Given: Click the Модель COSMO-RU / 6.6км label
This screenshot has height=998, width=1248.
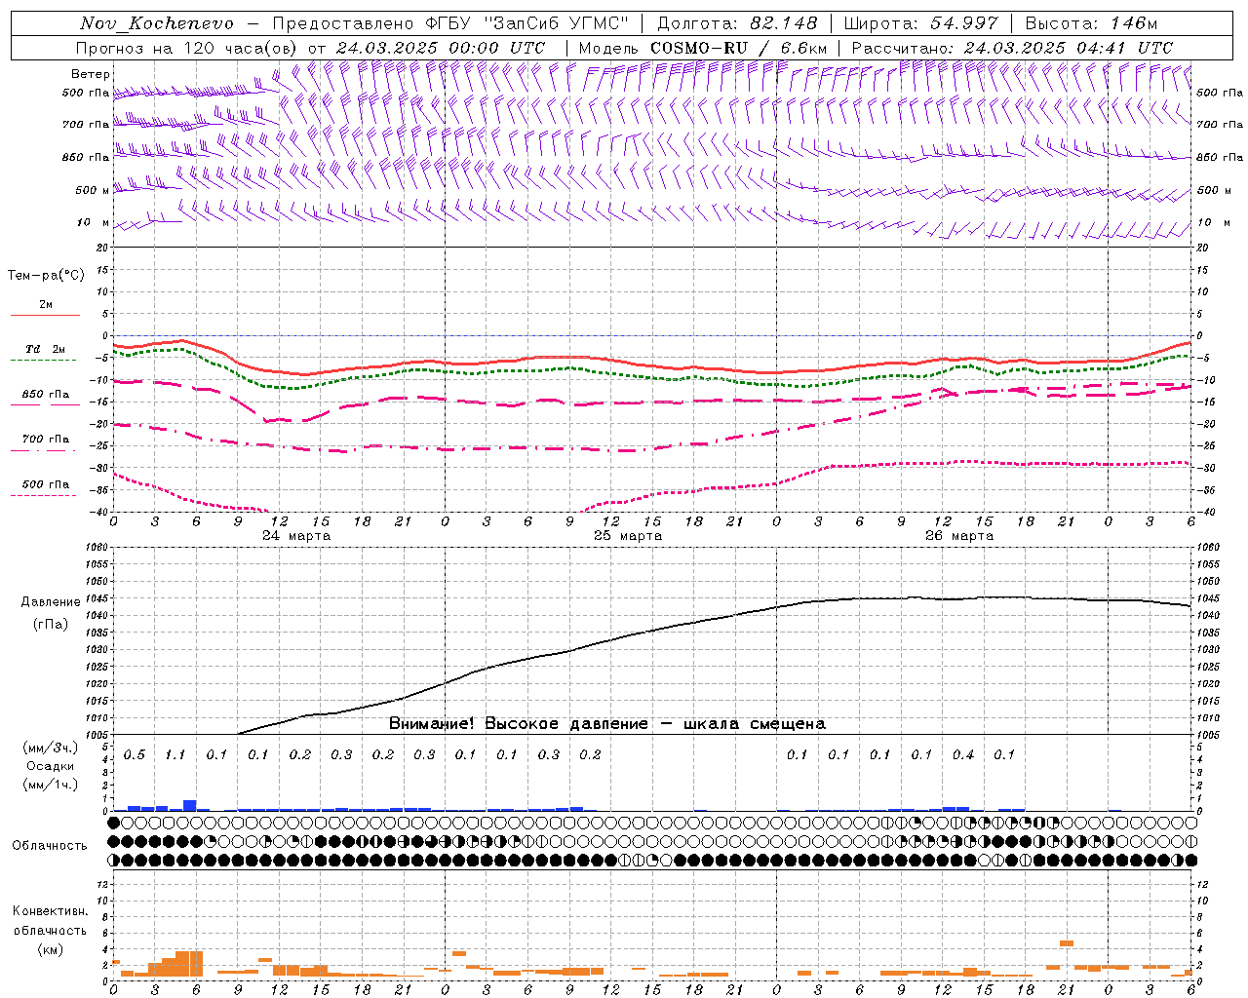Looking at the screenshot, I should (x=703, y=48).
